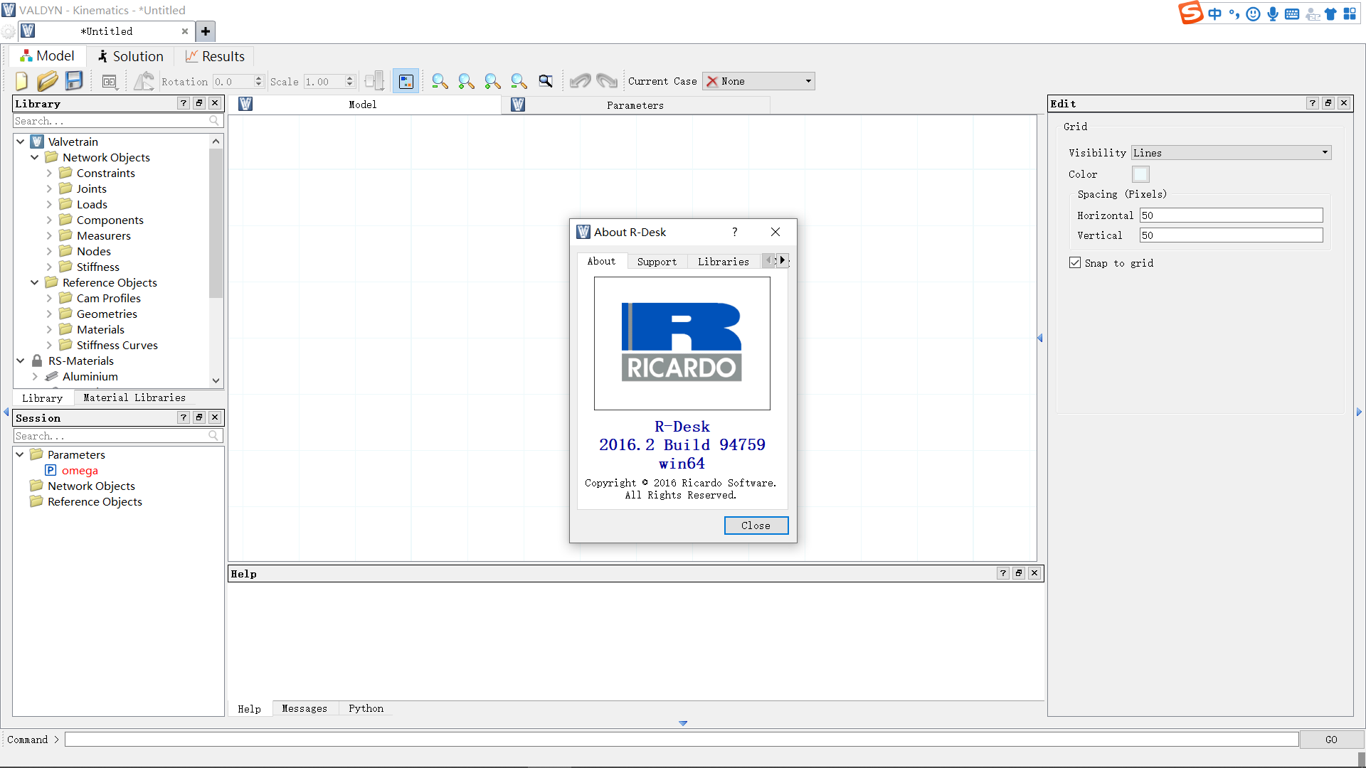Screen dimensions: 1366x768
Task: Open the grid Visibility dropdown
Action: (1231, 152)
